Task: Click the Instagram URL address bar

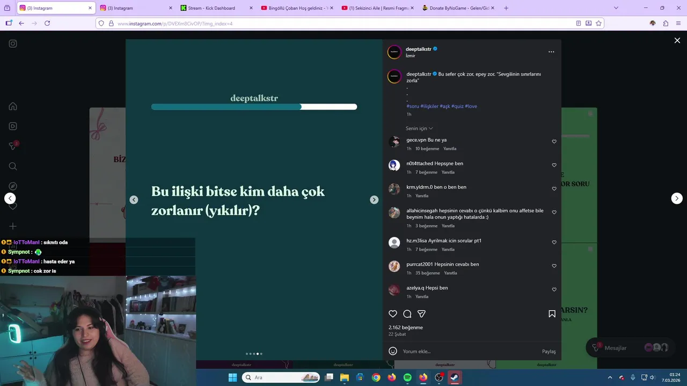Action: click(x=343, y=24)
